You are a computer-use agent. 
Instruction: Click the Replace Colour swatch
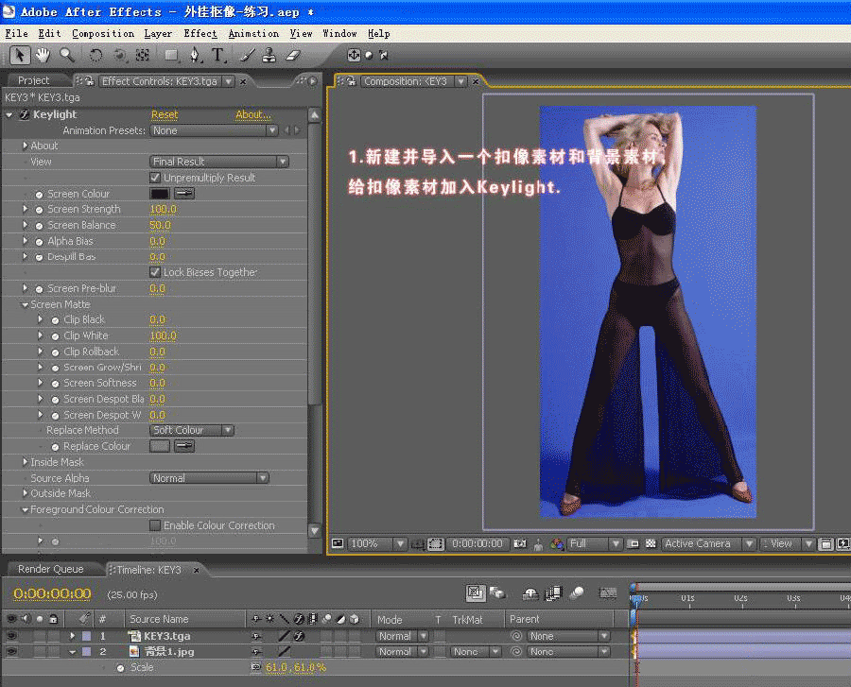160,446
